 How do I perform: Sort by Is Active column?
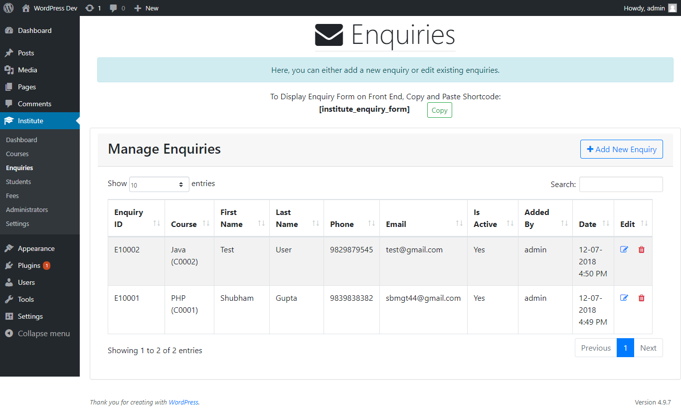(x=493, y=218)
